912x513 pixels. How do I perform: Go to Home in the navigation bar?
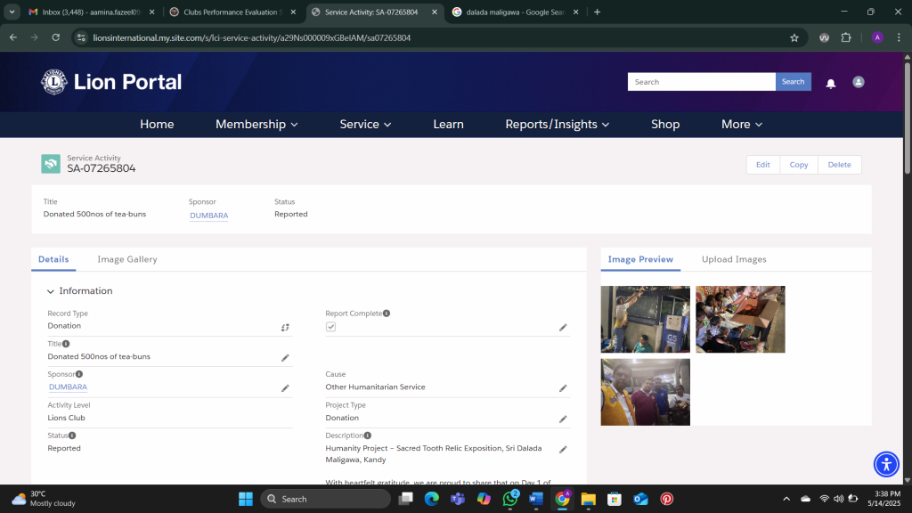[157, 125]
